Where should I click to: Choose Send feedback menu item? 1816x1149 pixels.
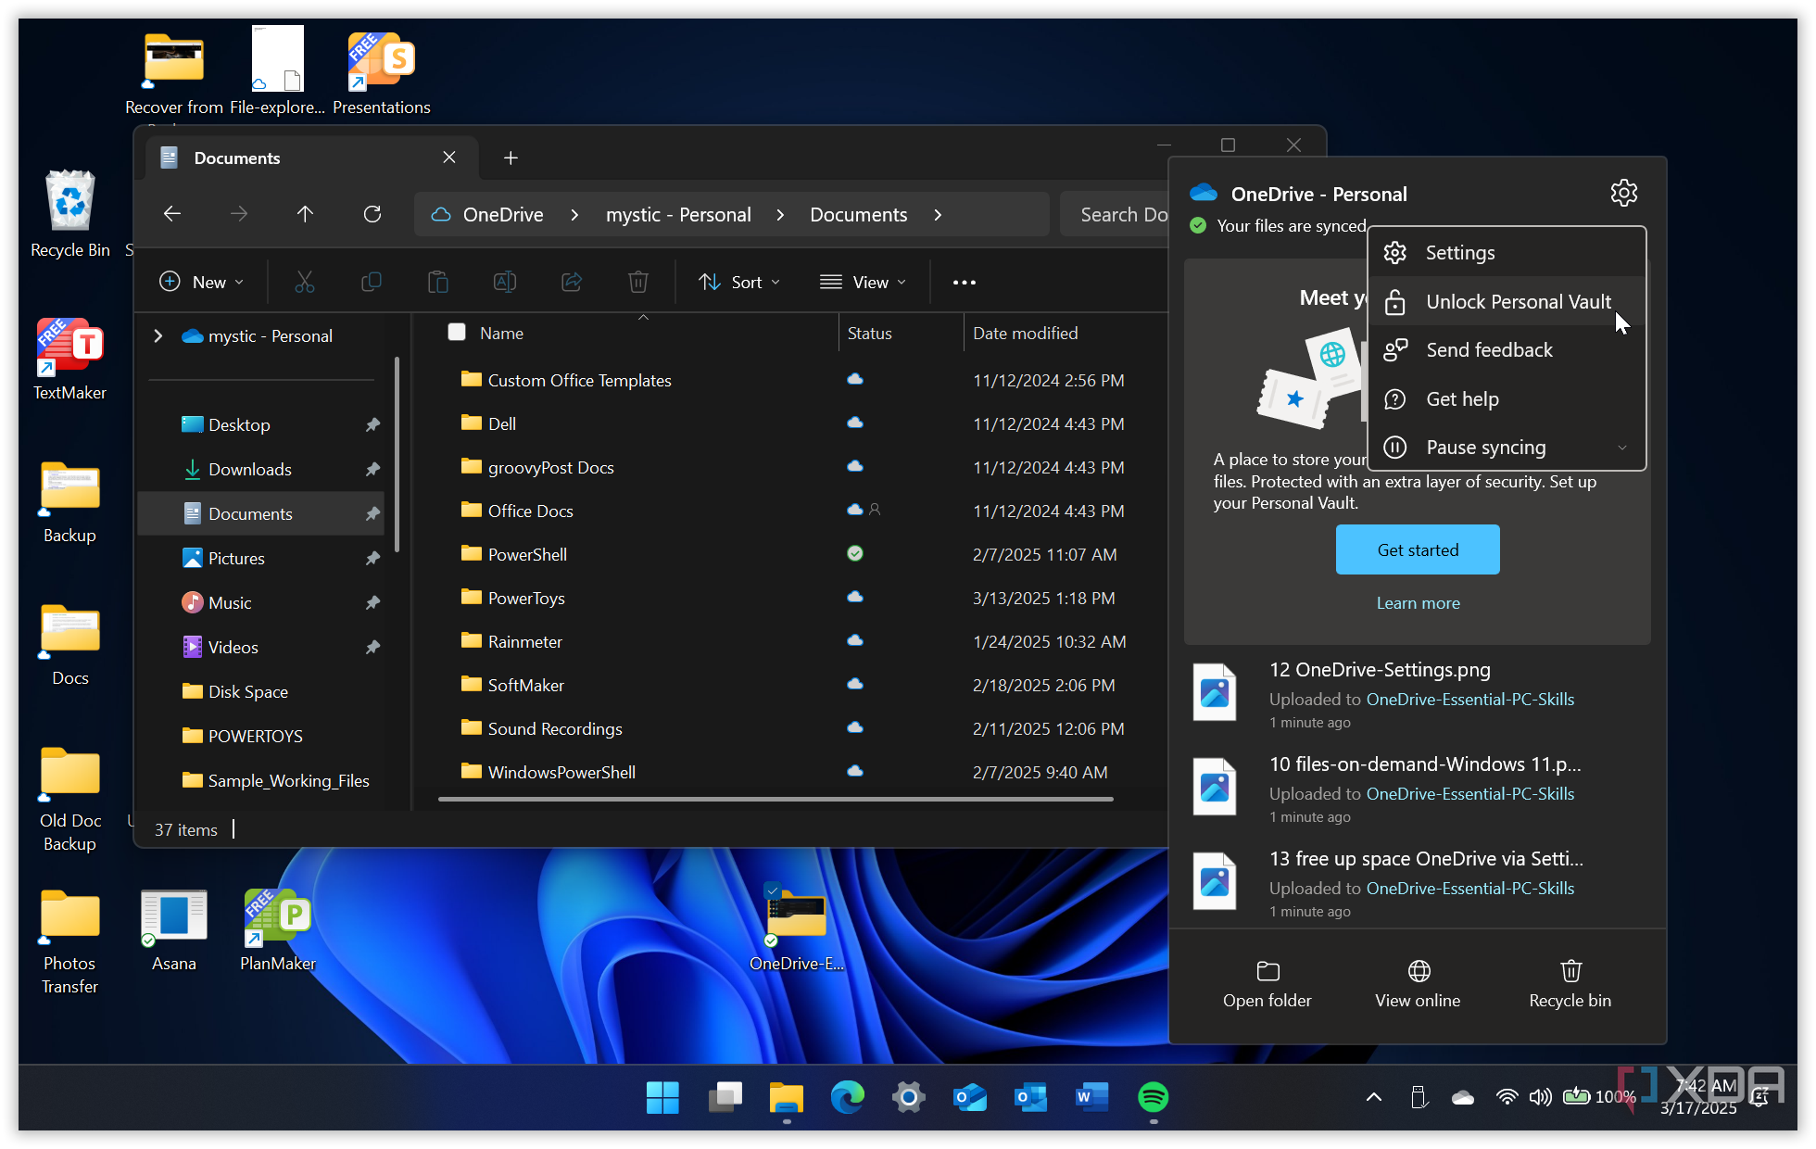tap(1507, 350)
